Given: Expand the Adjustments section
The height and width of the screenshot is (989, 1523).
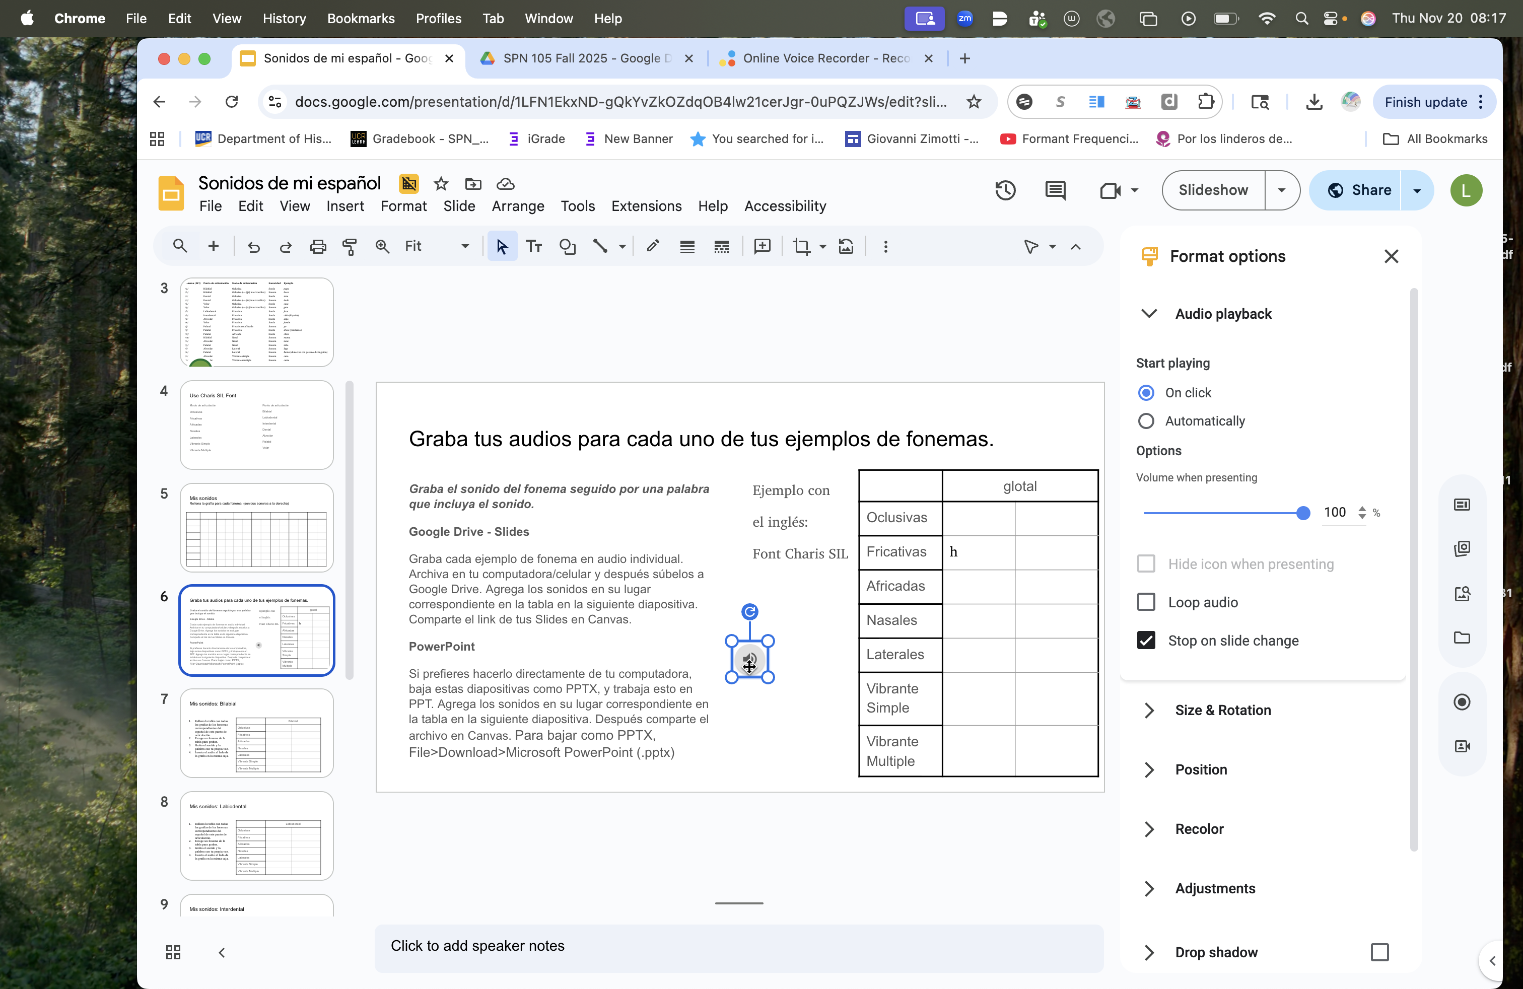Looking at the screenshot, I should pos(1149,889).
